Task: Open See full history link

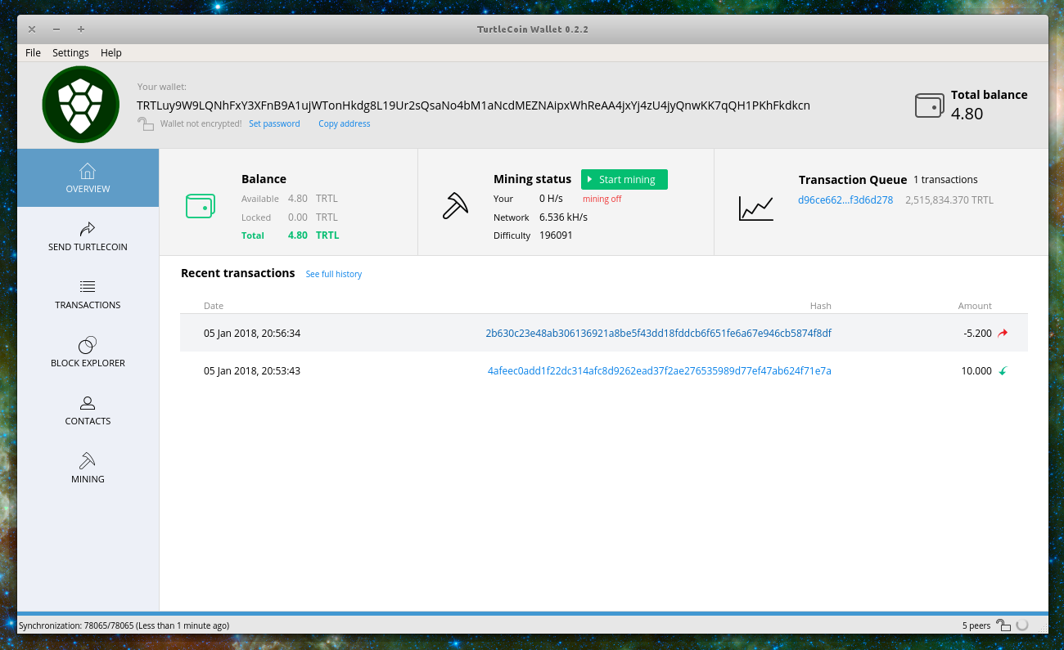Action: (x=333, y=274)
